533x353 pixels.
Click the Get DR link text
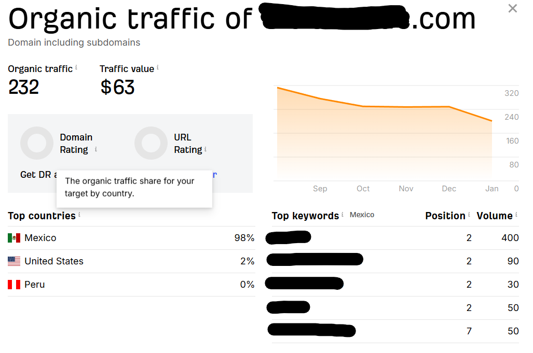[35, 175]
